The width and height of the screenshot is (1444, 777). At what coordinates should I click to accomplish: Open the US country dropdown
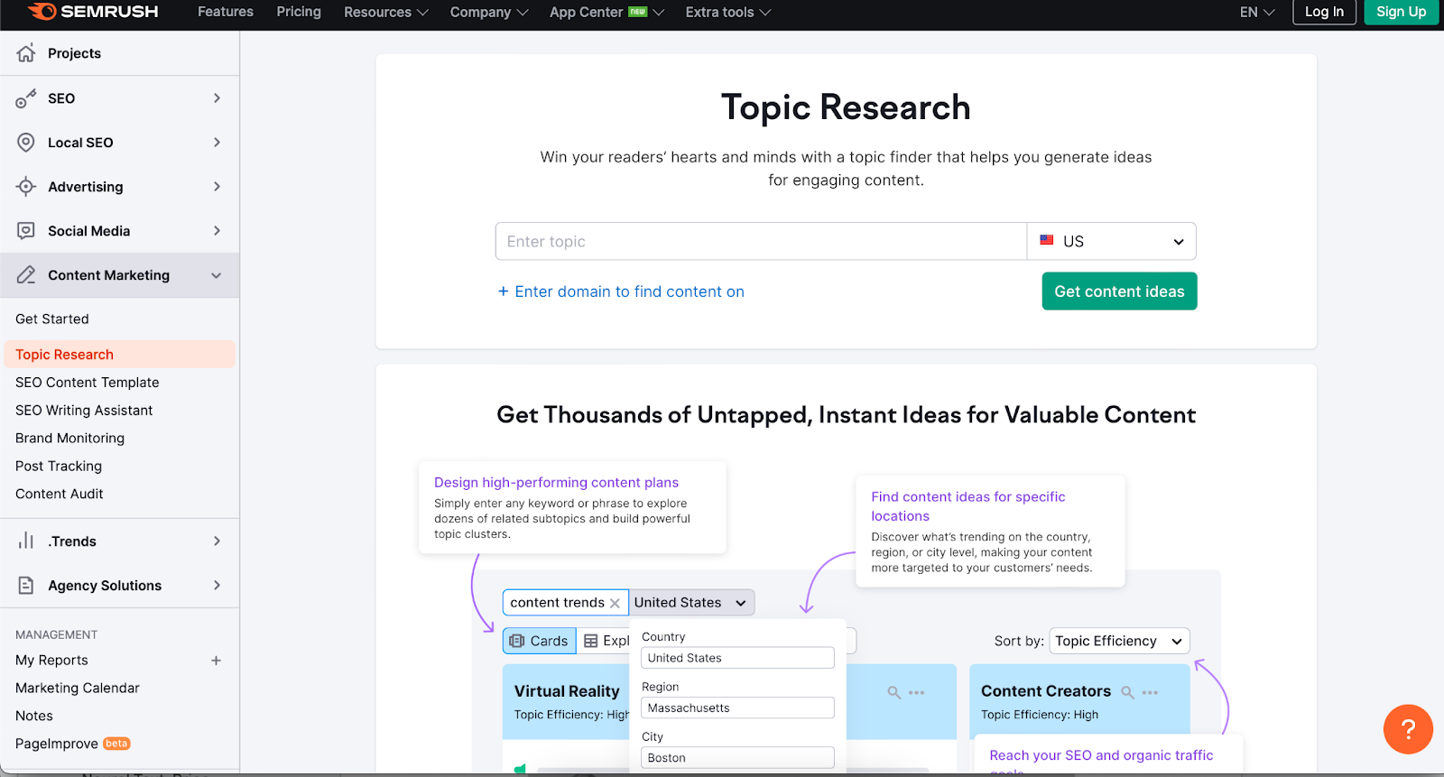pos(1112,241)
